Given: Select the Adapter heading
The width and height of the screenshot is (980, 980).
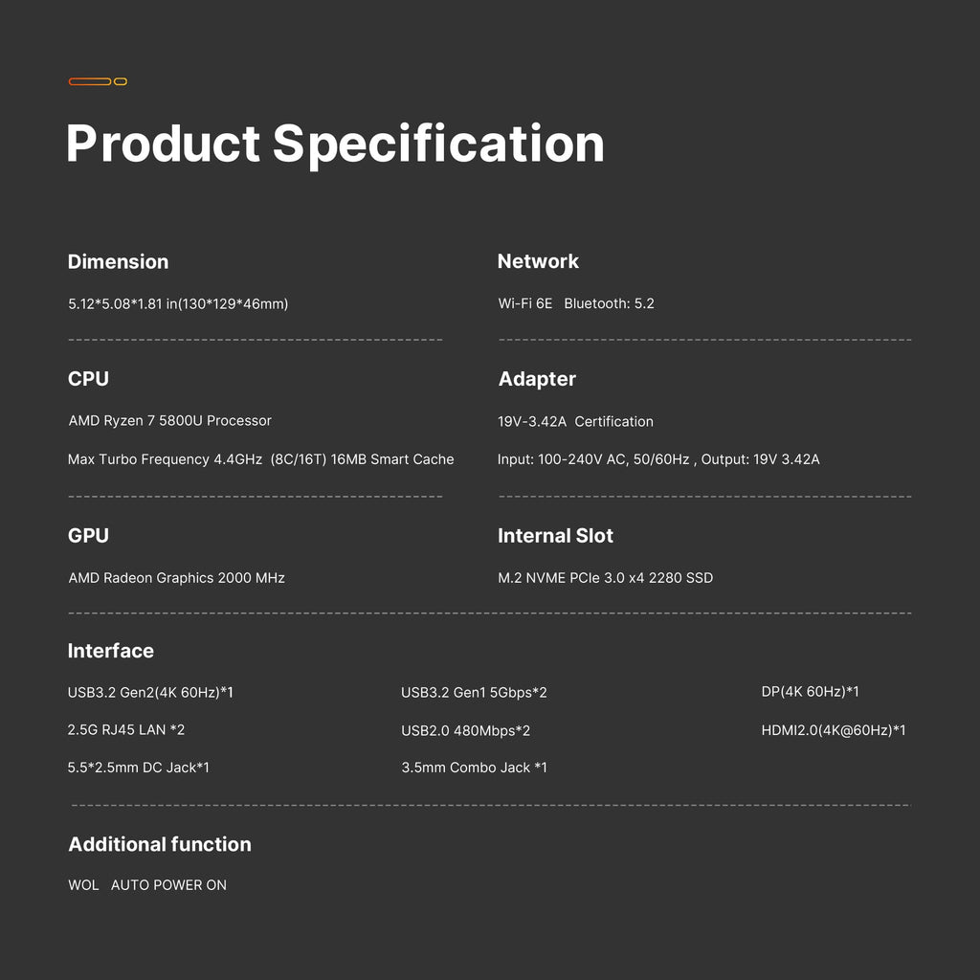Looking at the screenshot, I should point(537,379).
